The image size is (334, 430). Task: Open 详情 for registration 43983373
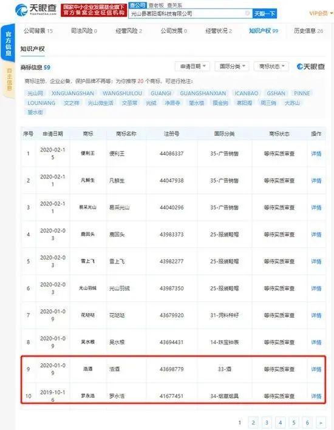coord(316,235)
